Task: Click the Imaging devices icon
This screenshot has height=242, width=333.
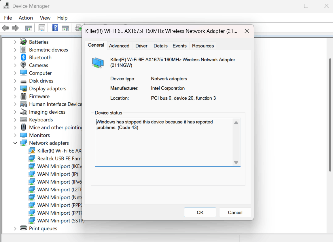Action: pos(23,112)
